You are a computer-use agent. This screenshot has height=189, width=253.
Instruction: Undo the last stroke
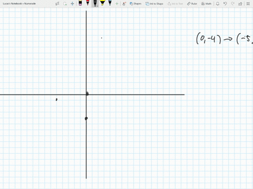(225, 4)
